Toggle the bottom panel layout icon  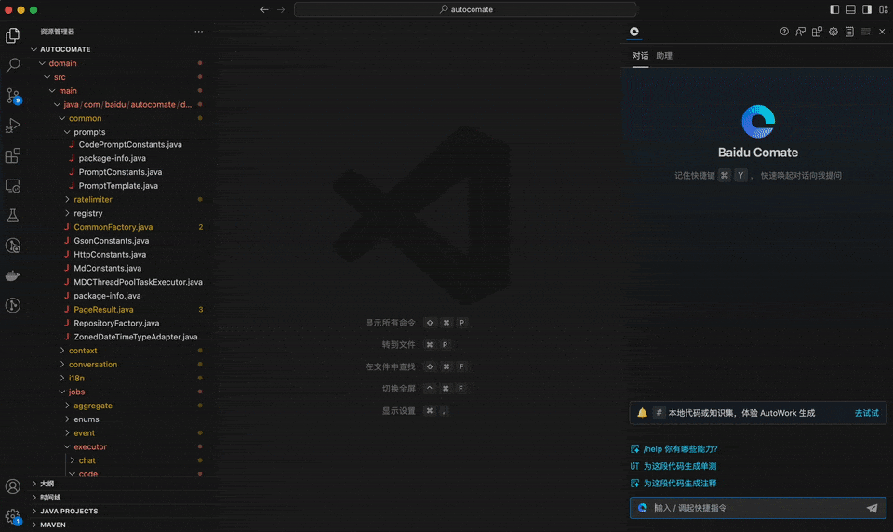click(x=850, y=9)
